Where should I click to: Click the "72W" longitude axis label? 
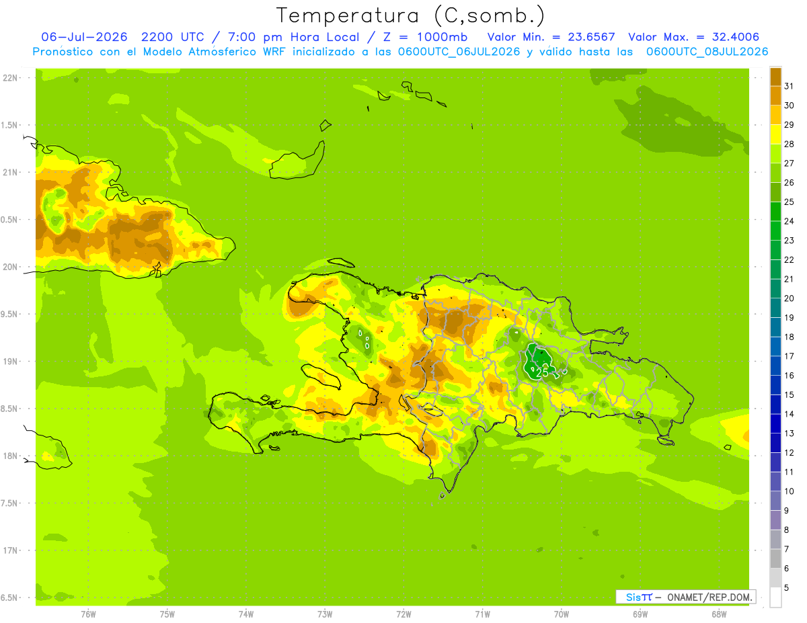pyautogui.click(x=403, y=614)
